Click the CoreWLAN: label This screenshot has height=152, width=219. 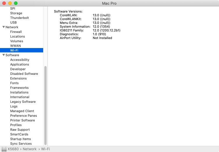69,15
